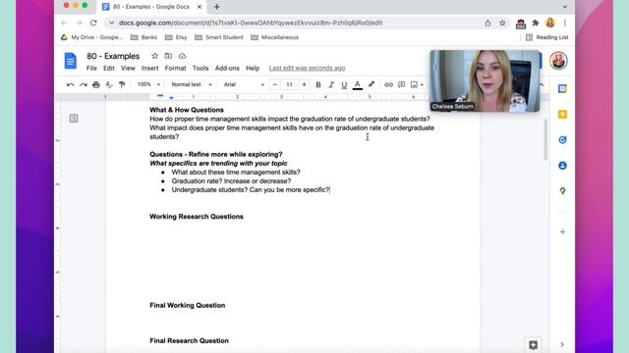The image size is (629, 353).
Task: Open the Help menu
Action: coord(253,68)
